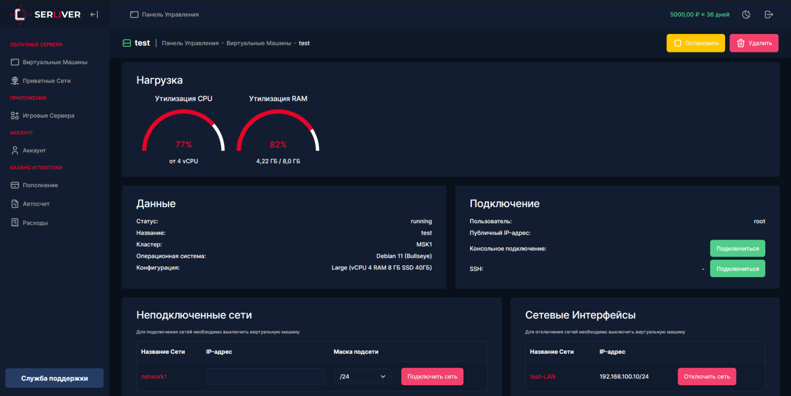This screenshot has height=396, width=791.
Task: Delete the VM with Удалить button
Action: point(754,43)
